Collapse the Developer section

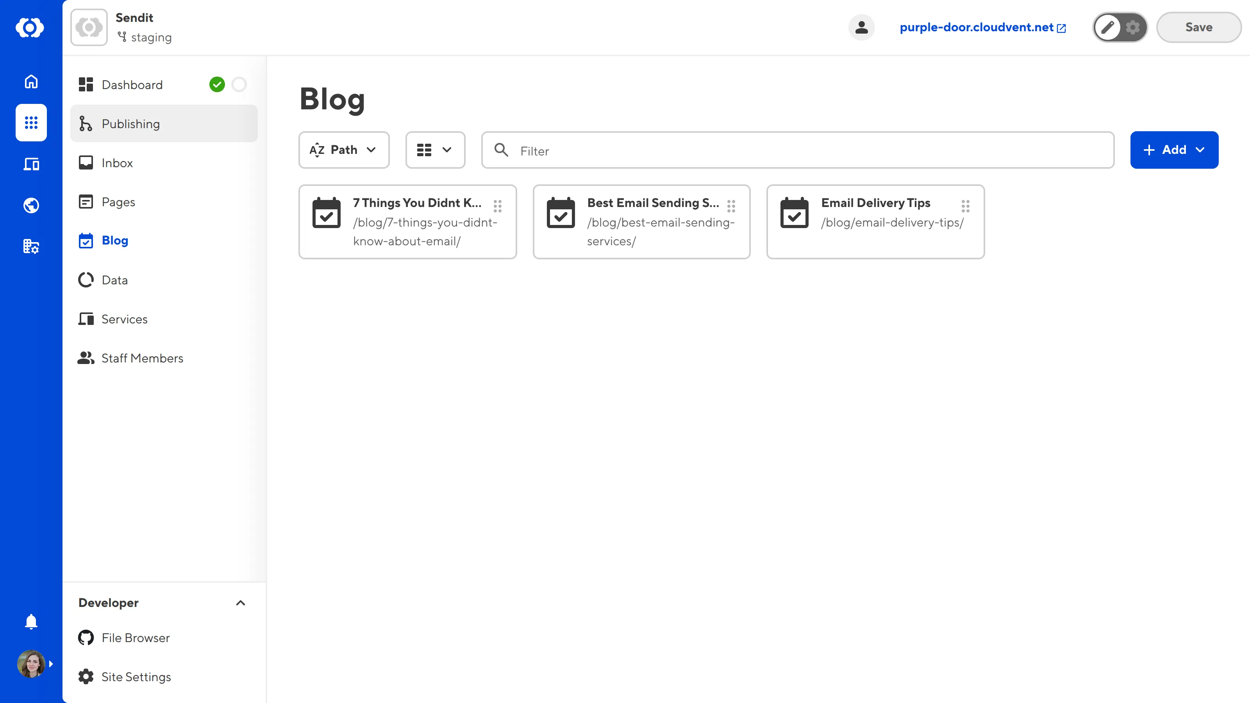point(240,603)
